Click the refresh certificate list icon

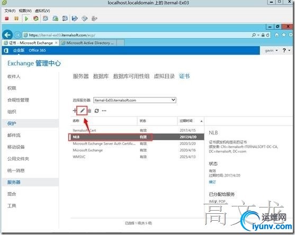[96, 111]
